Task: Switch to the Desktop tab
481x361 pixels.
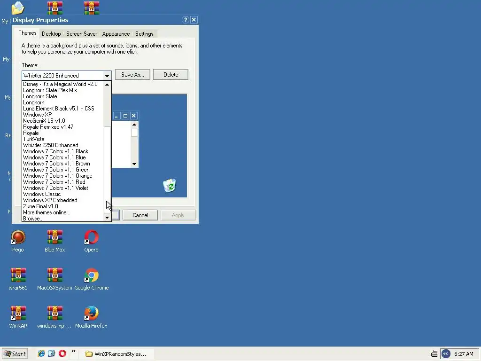Action: pyautogui.click(x=51, y=34)
